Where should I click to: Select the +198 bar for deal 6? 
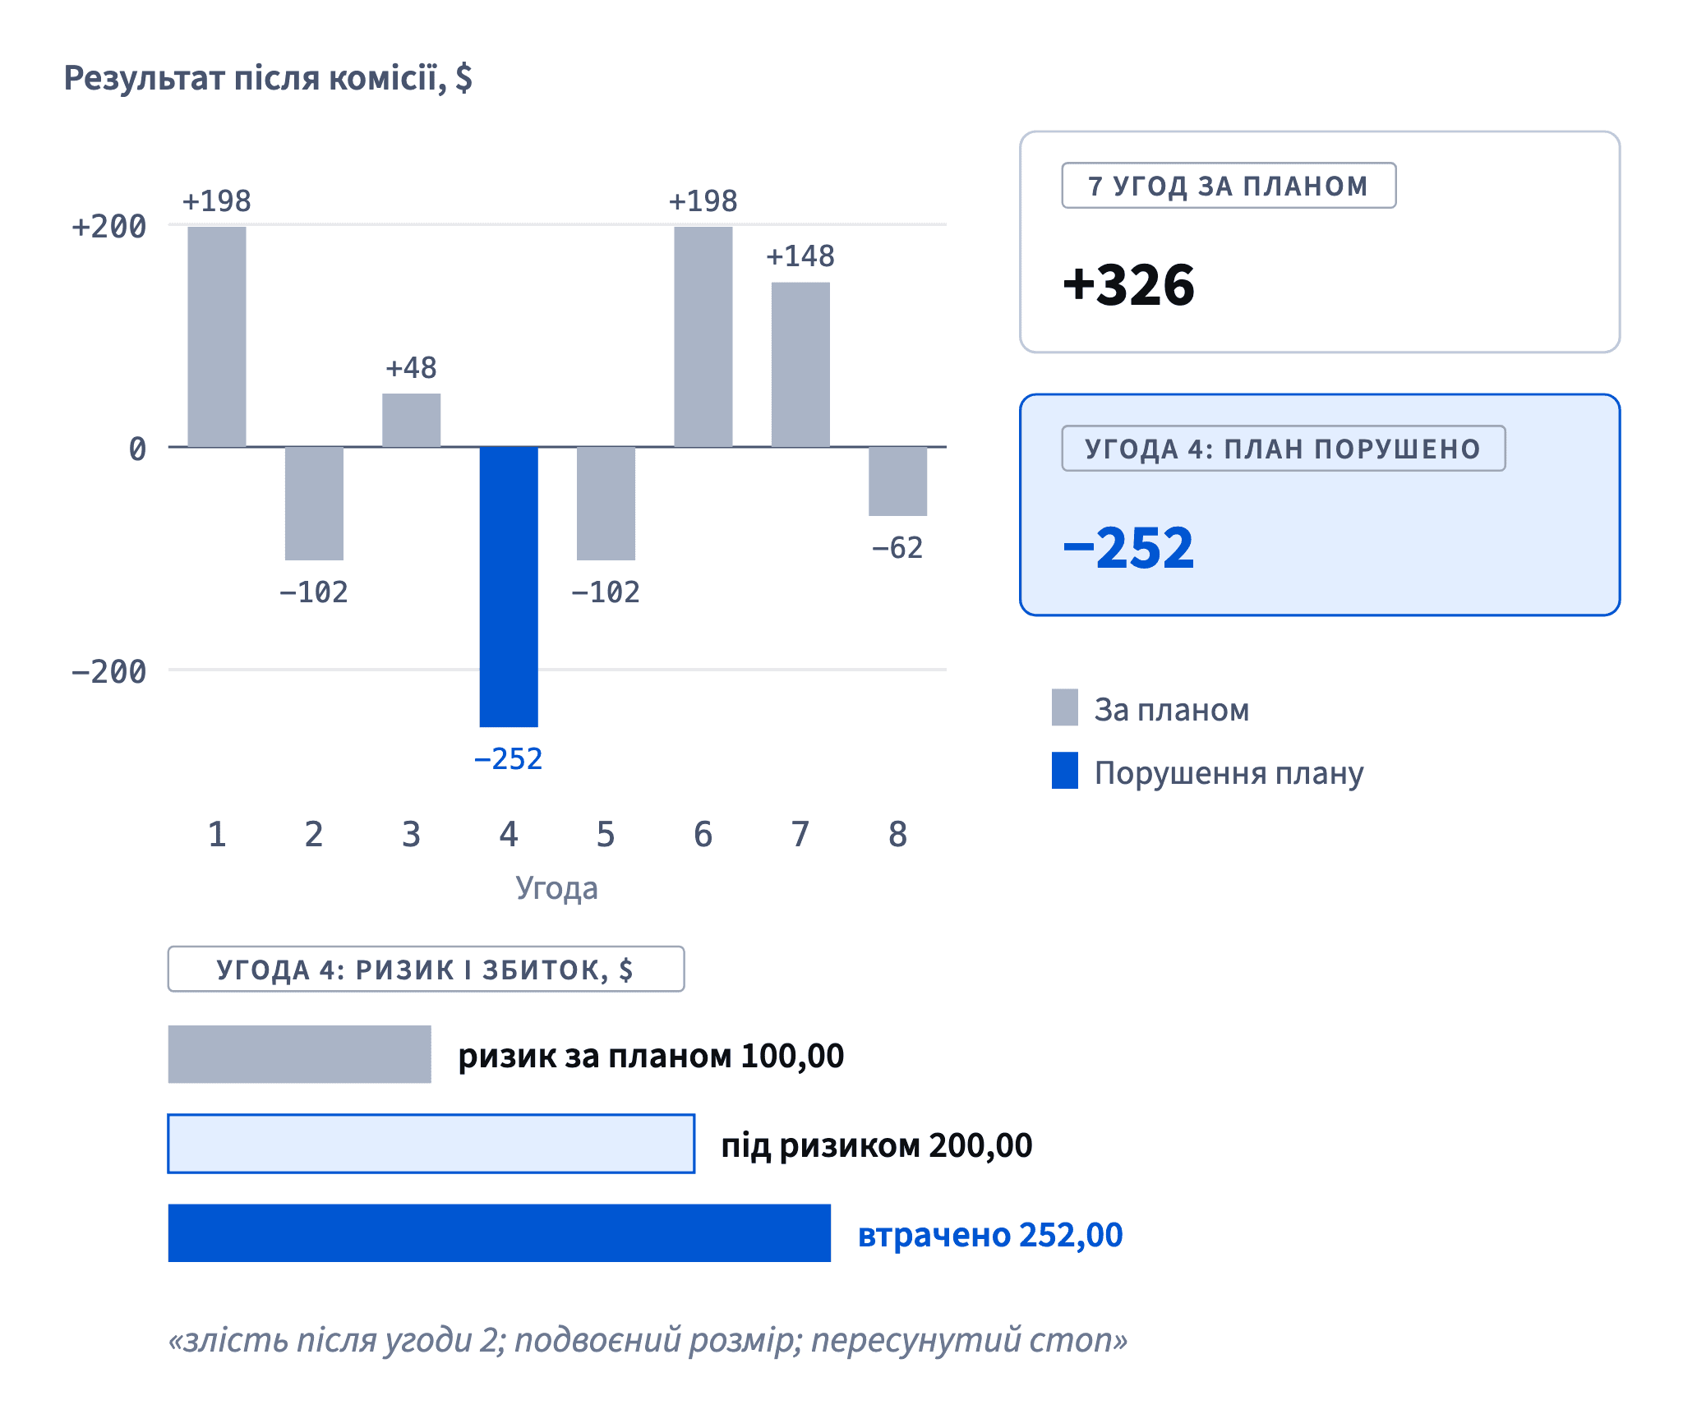(x=703, y=337)
